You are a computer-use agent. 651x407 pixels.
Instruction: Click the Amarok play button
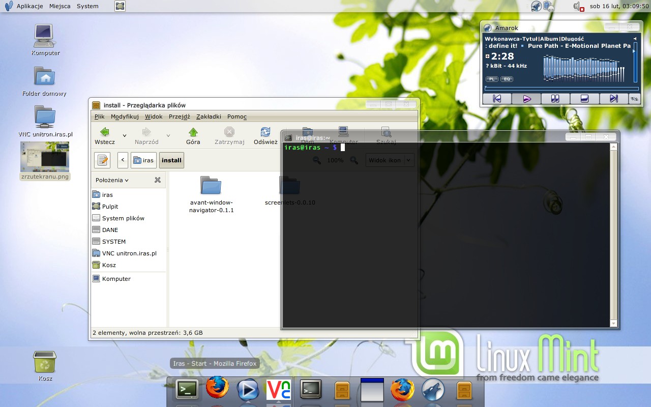(526, 99)
